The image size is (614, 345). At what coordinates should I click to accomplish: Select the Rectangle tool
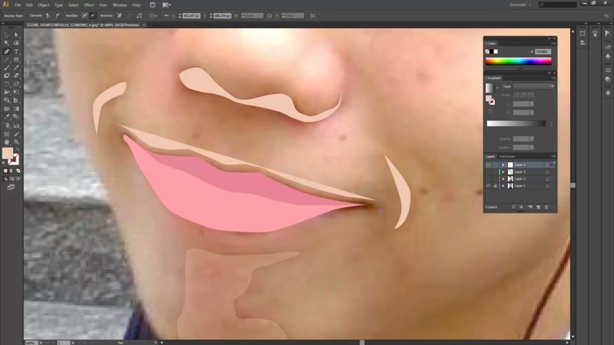[x=16, y=60]
